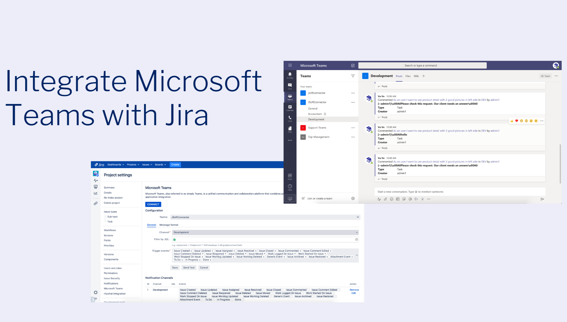Screen dimensions: 567x322
Task: Select the Message format tab
Action: pyautogui.click(x=169, y=225)
